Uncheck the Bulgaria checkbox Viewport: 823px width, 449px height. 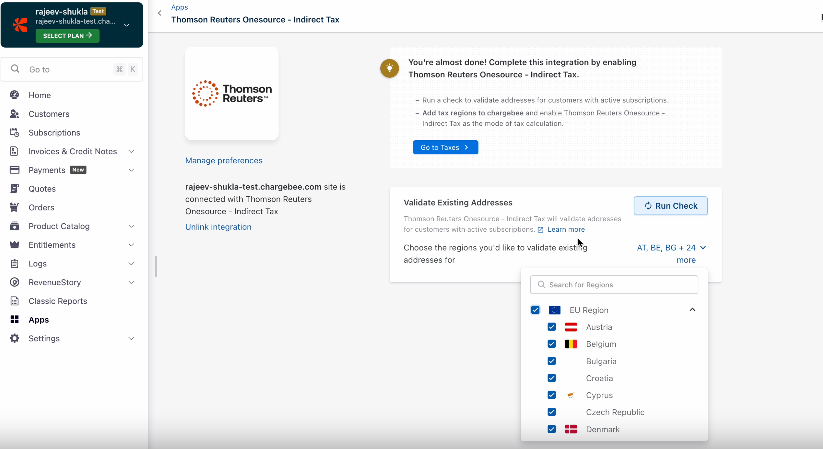pos(552,361)
